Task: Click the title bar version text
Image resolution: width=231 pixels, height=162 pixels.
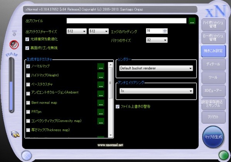Action: pyautogui.click(x=84, y=9)
